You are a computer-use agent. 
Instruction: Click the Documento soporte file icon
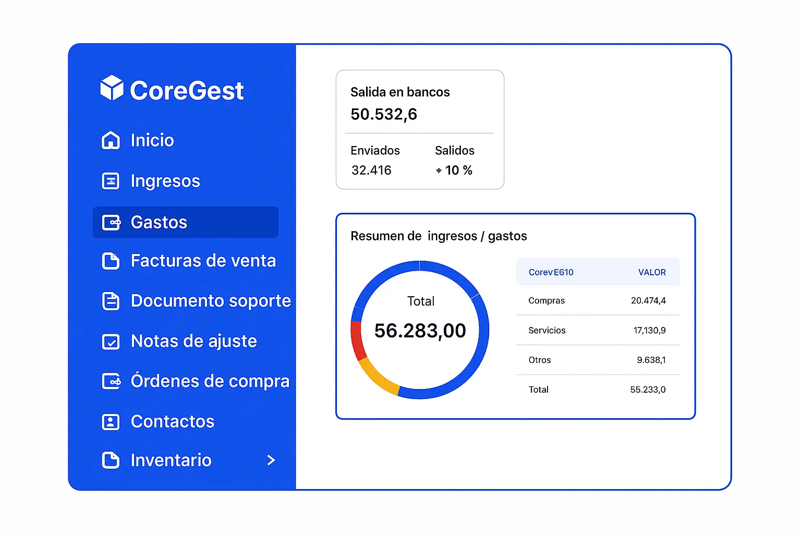pos(111,301)
